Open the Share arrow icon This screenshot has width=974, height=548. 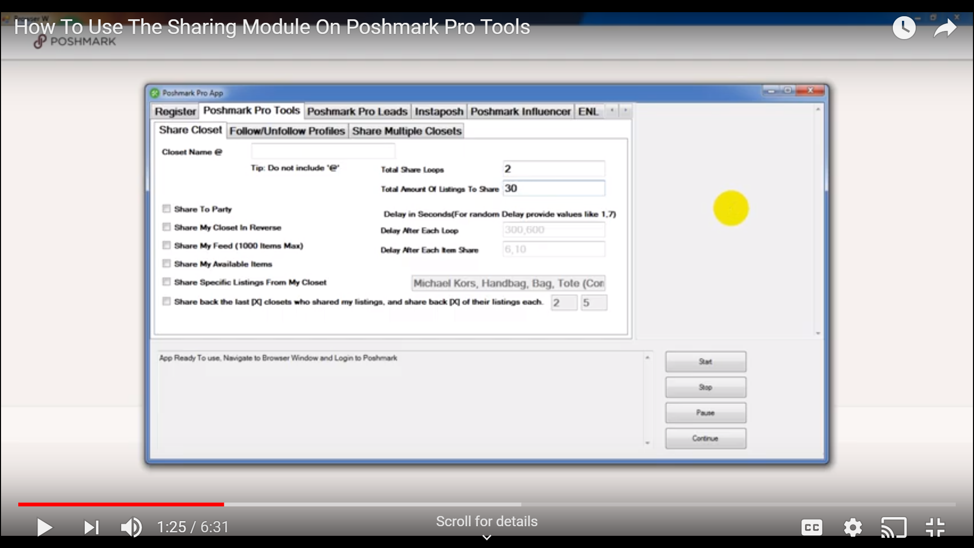(945, 28)
